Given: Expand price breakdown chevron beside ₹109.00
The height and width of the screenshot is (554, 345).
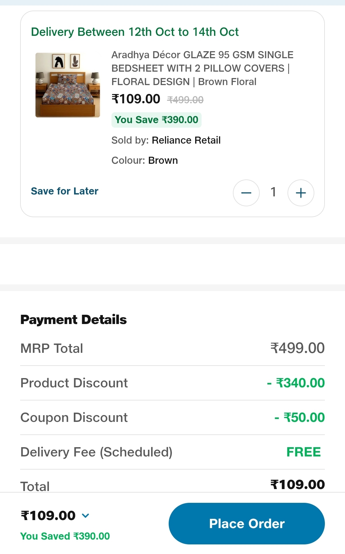Looking at the screenshot, I should point(86,515).
